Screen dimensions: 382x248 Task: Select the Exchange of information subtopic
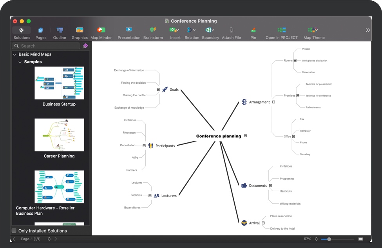pos(129,70)
